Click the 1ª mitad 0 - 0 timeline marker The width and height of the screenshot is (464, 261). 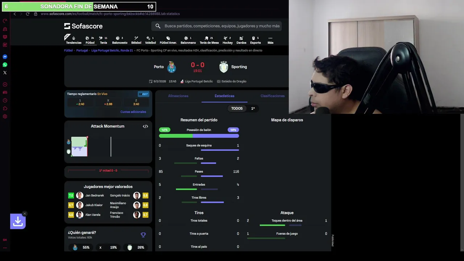tap(108, 170)
